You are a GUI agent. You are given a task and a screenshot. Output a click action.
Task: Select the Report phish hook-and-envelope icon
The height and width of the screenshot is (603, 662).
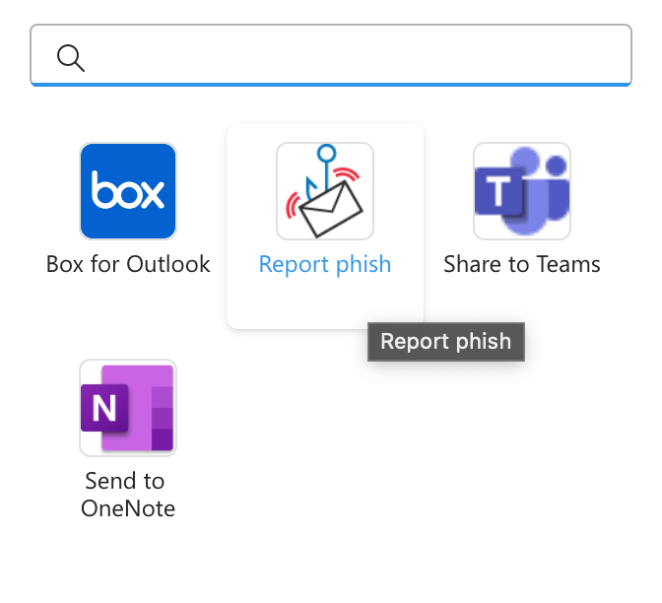325,191
